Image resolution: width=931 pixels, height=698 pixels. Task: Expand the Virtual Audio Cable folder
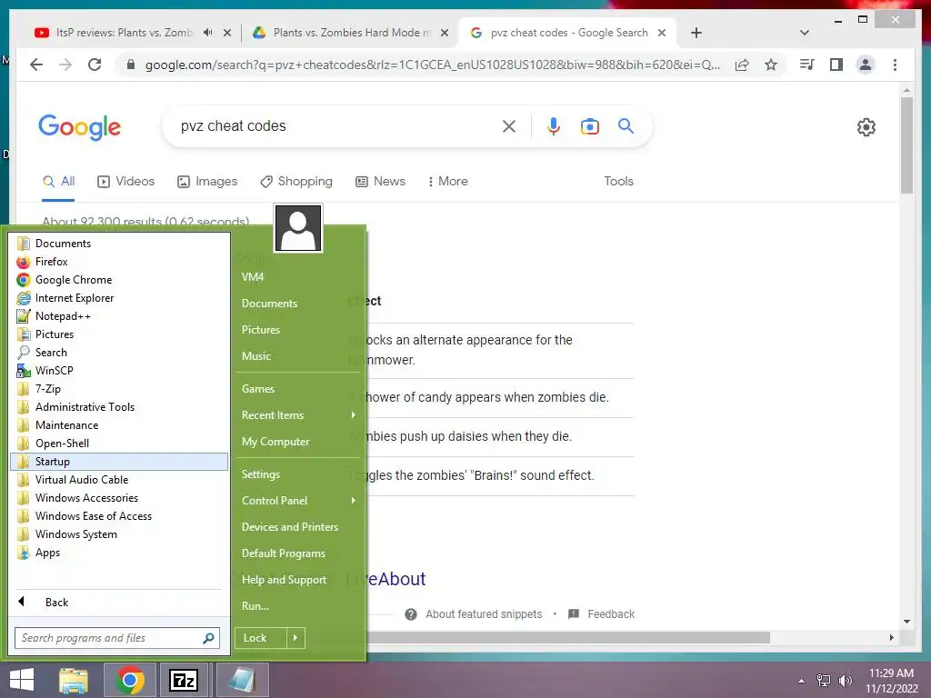pyautogui.click(x=119, y=480)
